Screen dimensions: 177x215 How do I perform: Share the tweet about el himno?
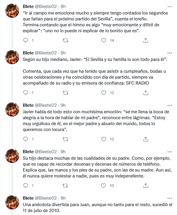[146, 40]
